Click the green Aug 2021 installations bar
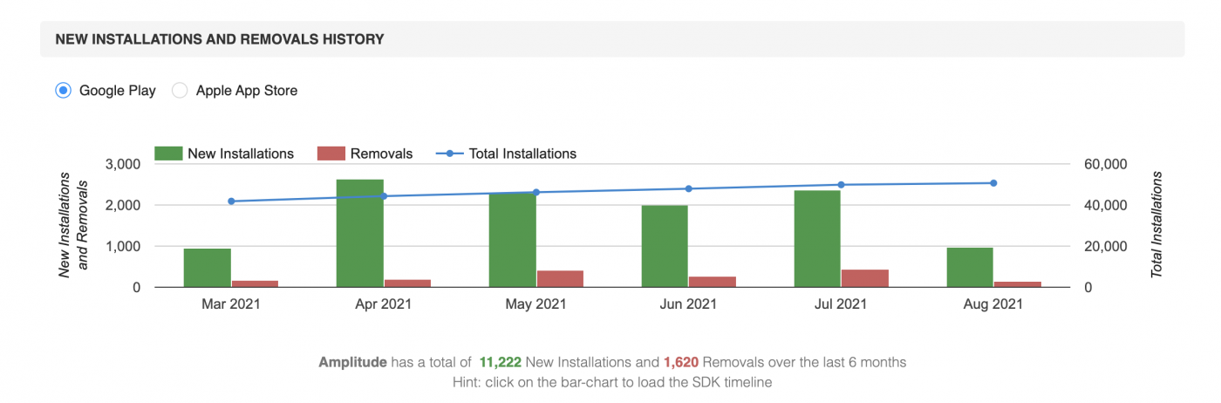 pyautogui.click(x=970, y=267)
